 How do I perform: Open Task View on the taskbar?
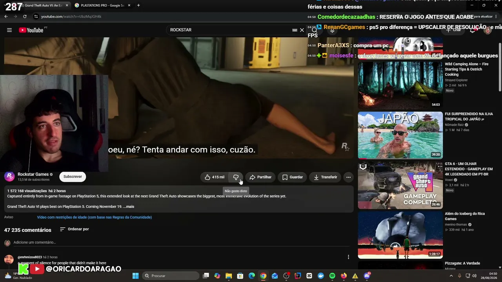[x=206, y=276]
